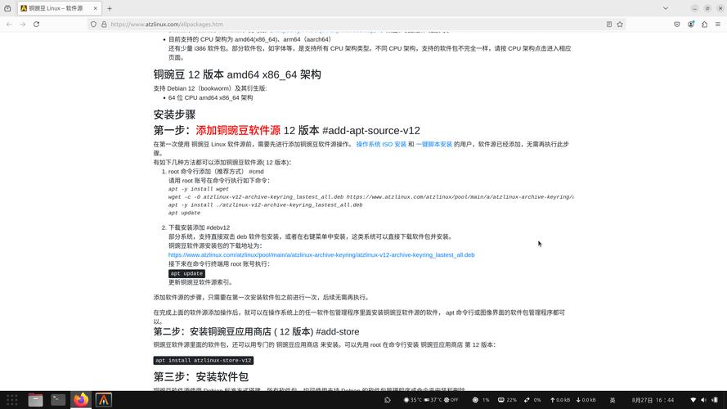The width and height of the screenshot is (727, 409).
Task: Click the 安装步骤 heading
Action: (174, 115)
